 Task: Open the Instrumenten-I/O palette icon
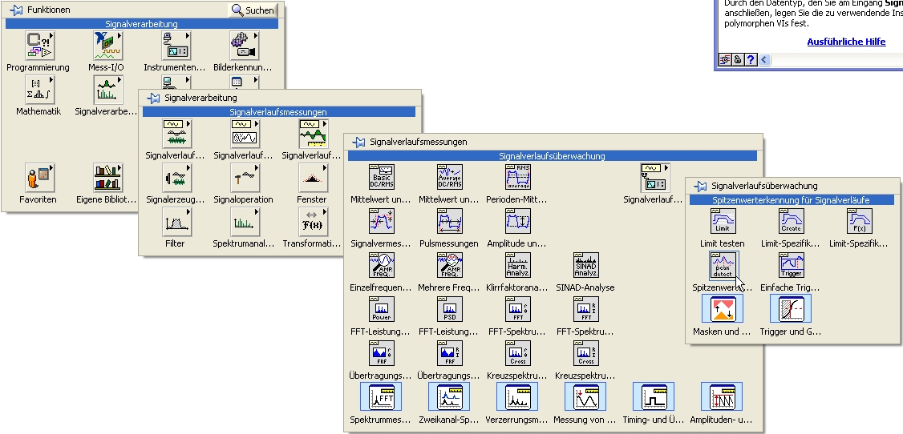pyautogui.click(x=176, y=46)
